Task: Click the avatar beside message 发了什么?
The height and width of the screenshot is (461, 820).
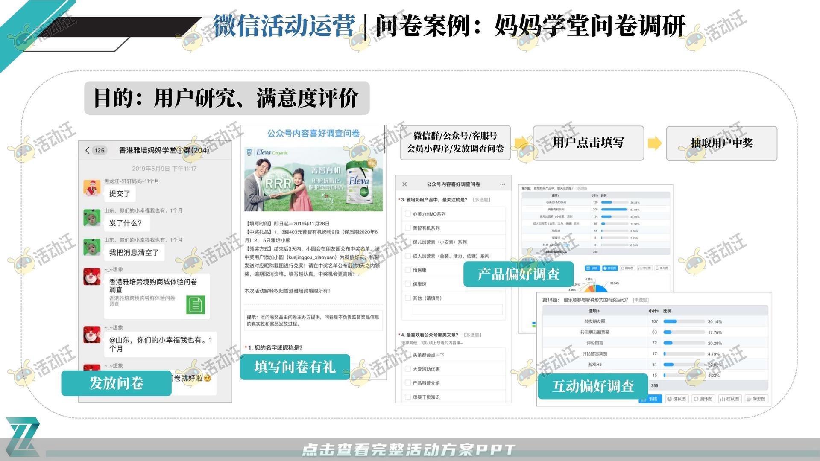Action: pyautogui.click(x=92, y=218)
